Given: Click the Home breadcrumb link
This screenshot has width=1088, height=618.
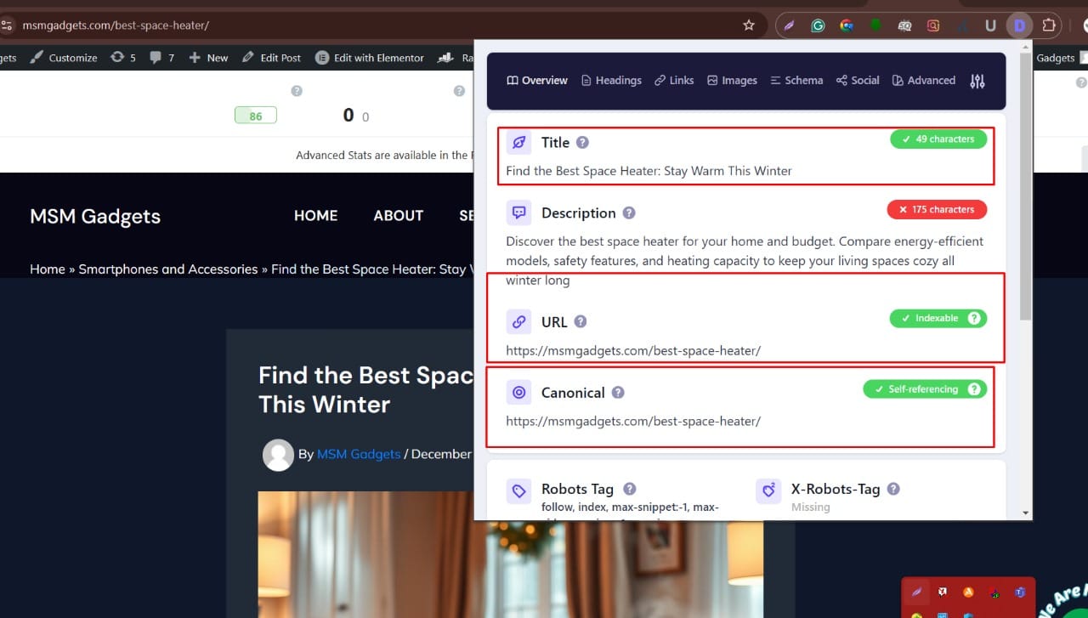Looking at the screenshot, I should (48, 269).
